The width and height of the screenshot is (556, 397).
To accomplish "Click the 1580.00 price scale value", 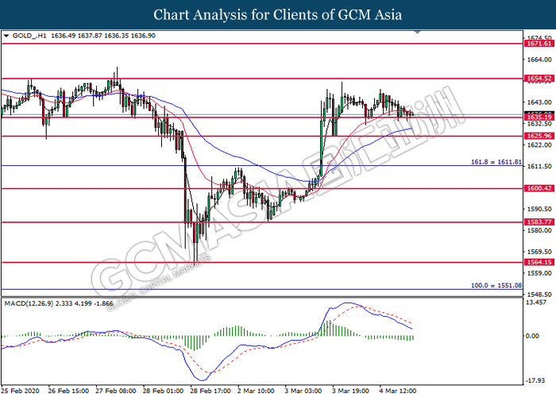I will tap(539, 230).
